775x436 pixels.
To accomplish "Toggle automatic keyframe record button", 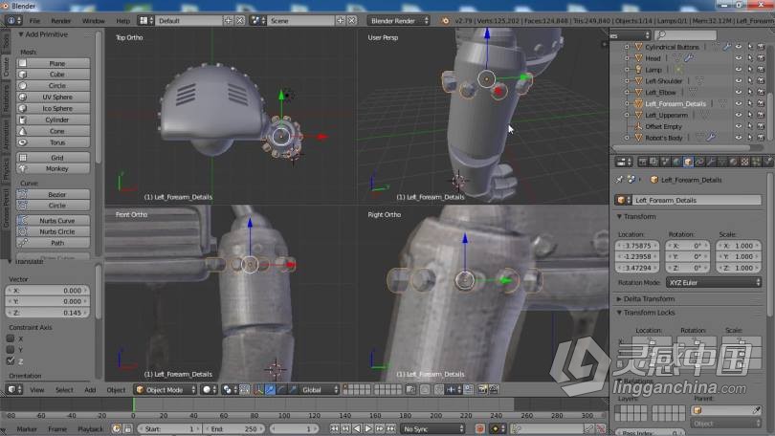I will tap(480, 429).
